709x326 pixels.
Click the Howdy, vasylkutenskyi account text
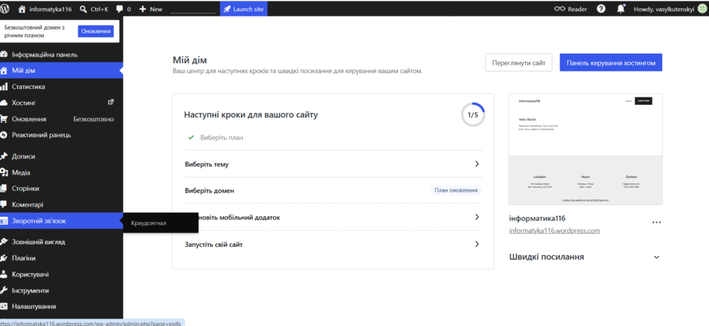click(664, 9)
